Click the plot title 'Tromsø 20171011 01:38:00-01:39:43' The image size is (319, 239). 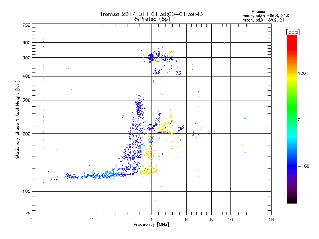(151, 14)
